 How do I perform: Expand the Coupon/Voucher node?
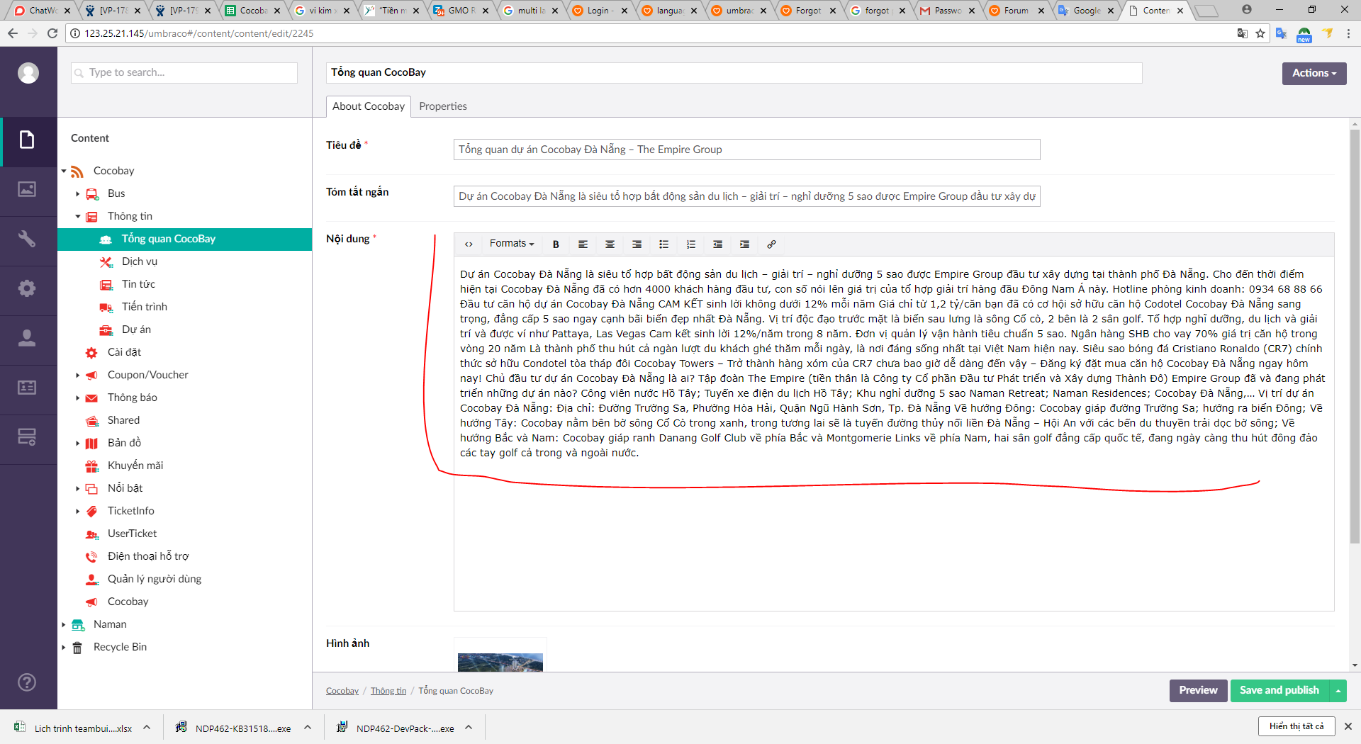tap(78, 375)
